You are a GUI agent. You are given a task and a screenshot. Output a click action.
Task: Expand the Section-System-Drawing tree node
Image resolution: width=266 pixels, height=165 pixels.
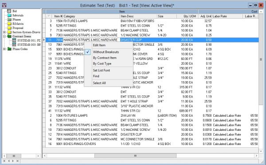pyautogui.click(x=4, y=32)
